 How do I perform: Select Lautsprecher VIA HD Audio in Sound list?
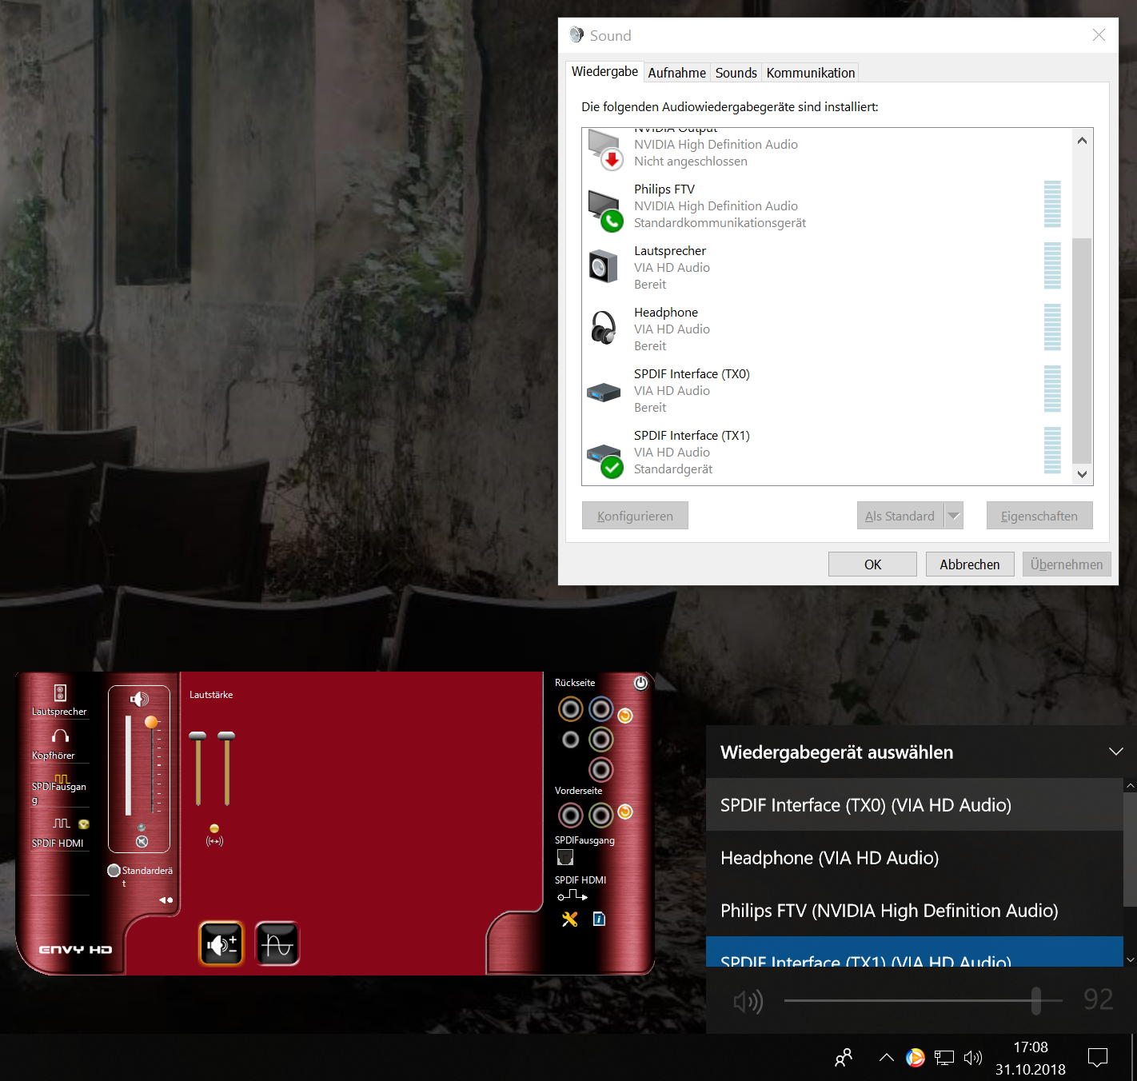click(827, 267)
